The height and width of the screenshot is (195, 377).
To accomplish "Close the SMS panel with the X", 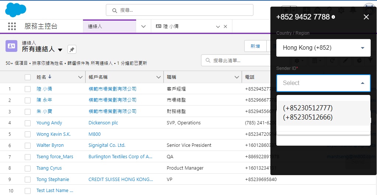I will (x=366, y=17).
